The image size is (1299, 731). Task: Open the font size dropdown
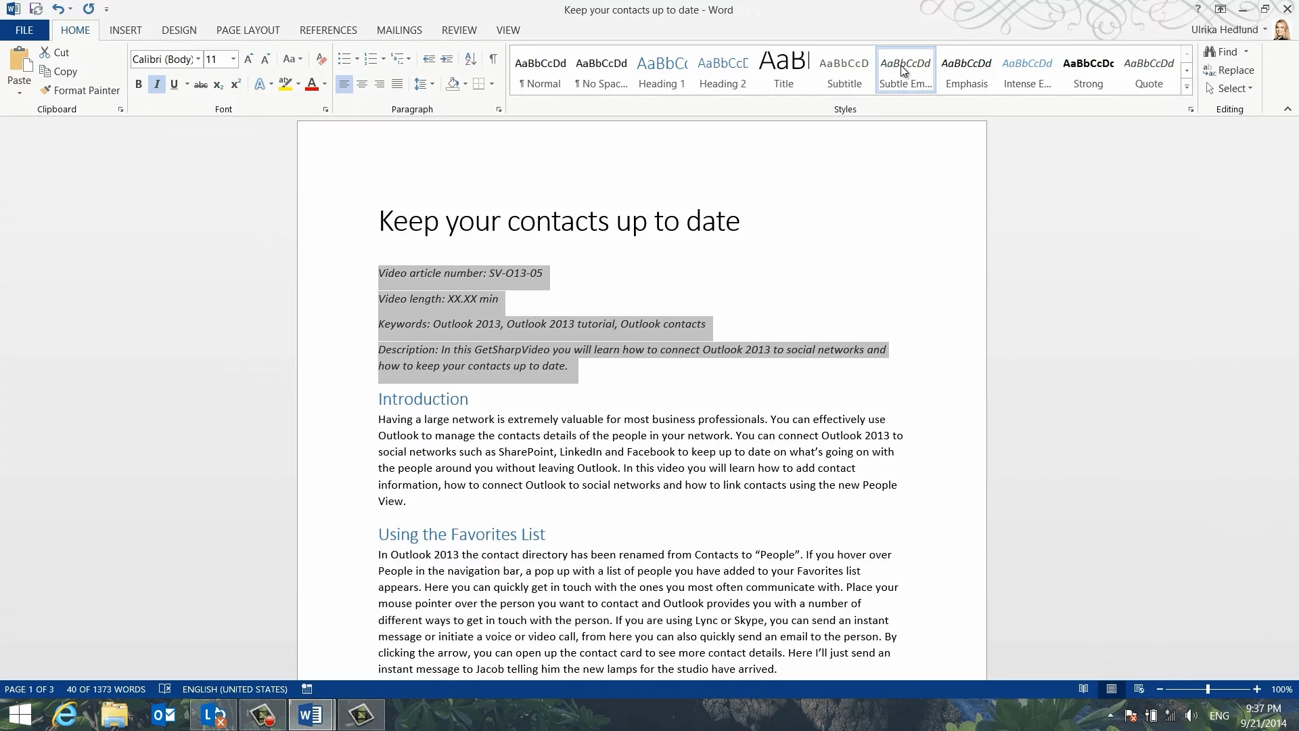tap(233, 60)
